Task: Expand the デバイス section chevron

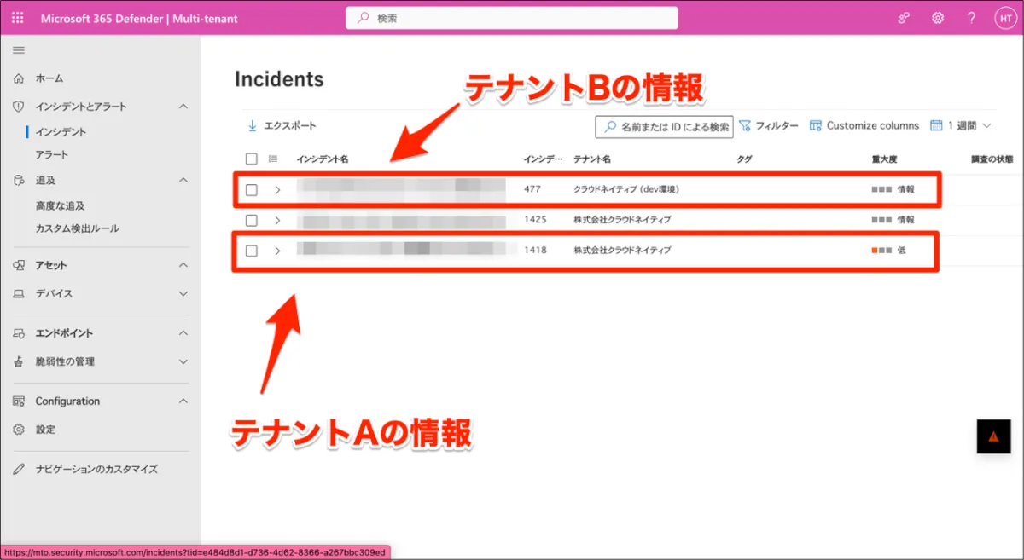Action: 183,293
